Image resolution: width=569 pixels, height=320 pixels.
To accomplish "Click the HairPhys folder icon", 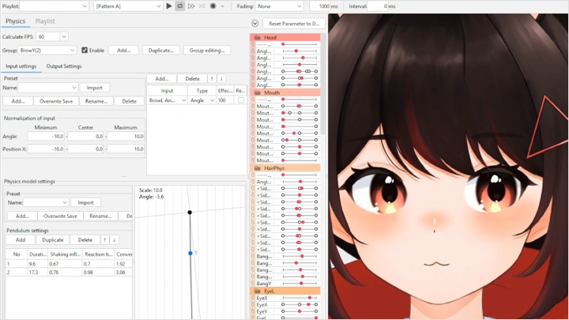I will pos(258,168).
